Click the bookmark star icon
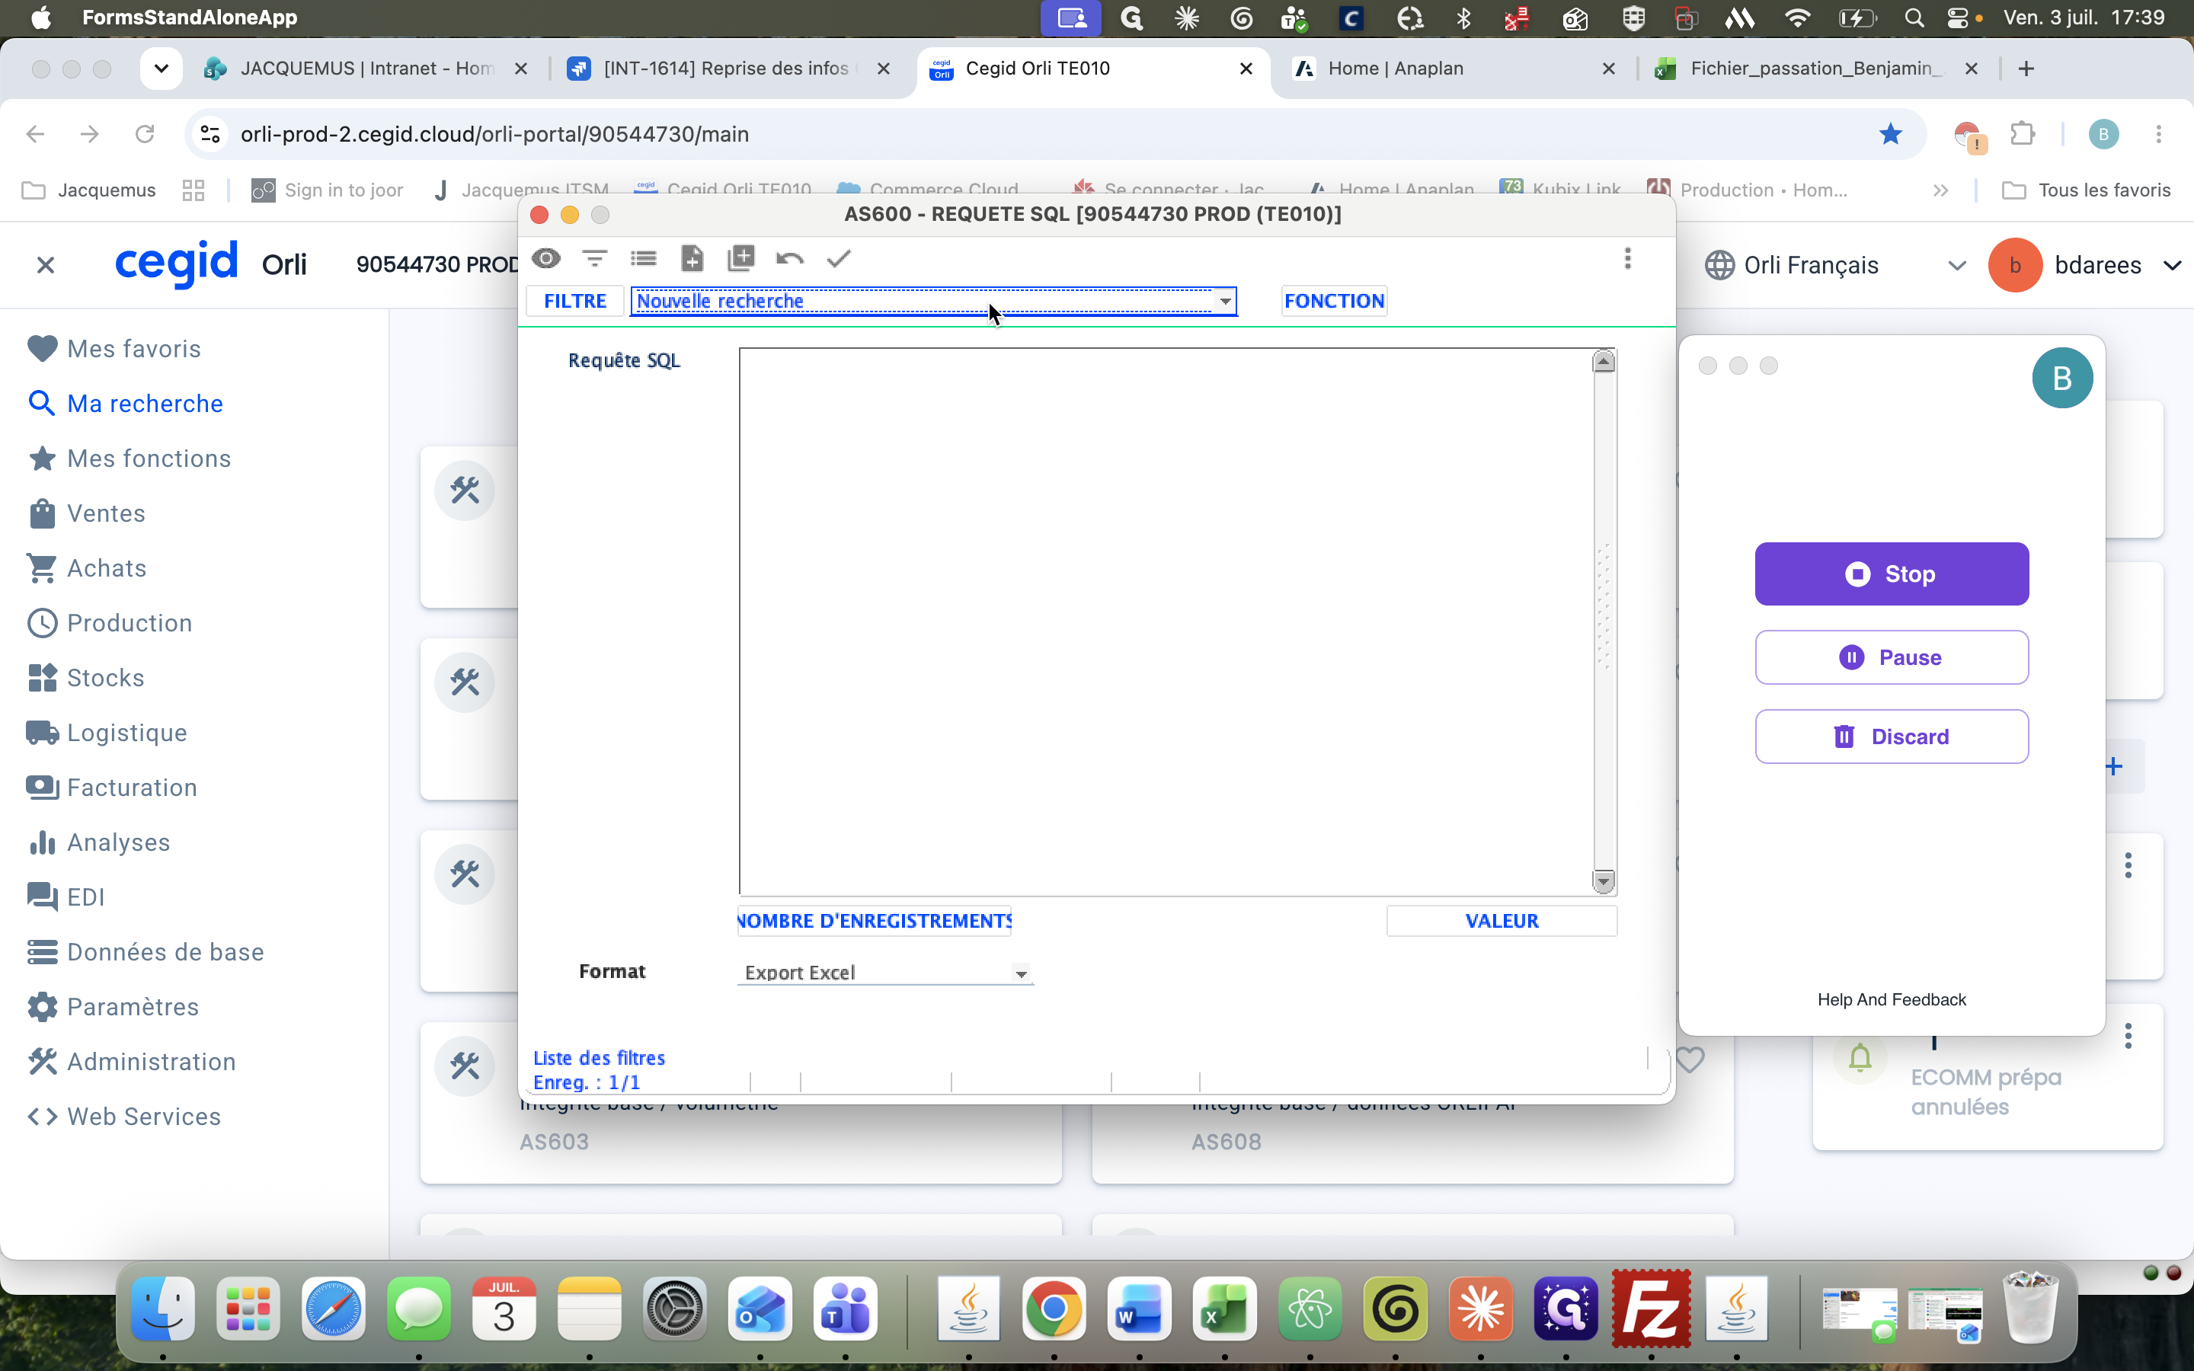This screenshot has height=1371, width=2194. coord(1890,134)
